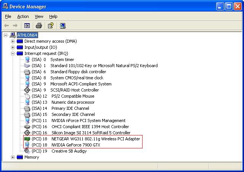Image resolution: width=244 pixels, height=172 pixels.
Task: Expand the Input/output (IO) node
Action: (x=13, y=47)
